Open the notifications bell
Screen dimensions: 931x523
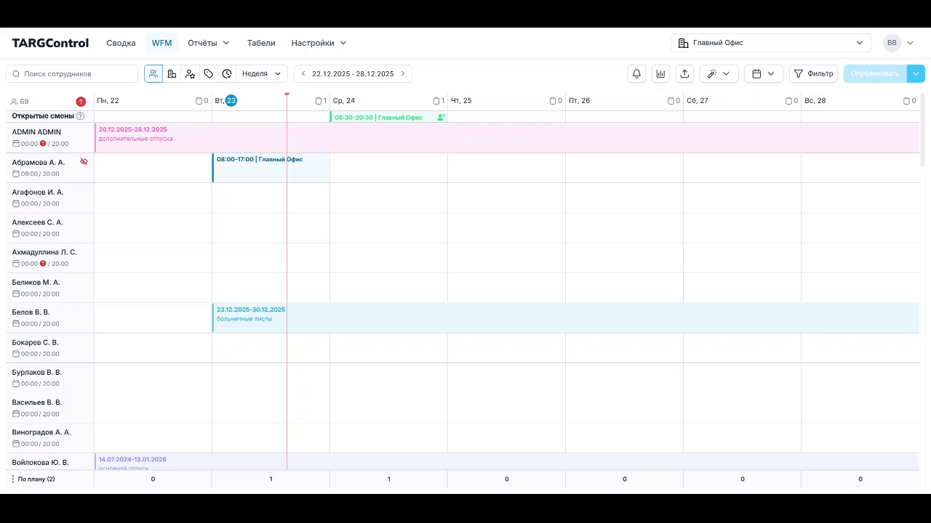tap(636, 73)
